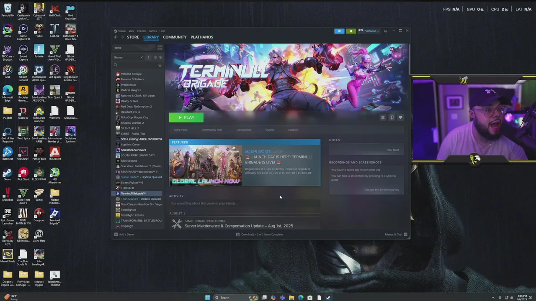
Task: Open VALORANT desktop icon
Action: [x=23, y=154]
